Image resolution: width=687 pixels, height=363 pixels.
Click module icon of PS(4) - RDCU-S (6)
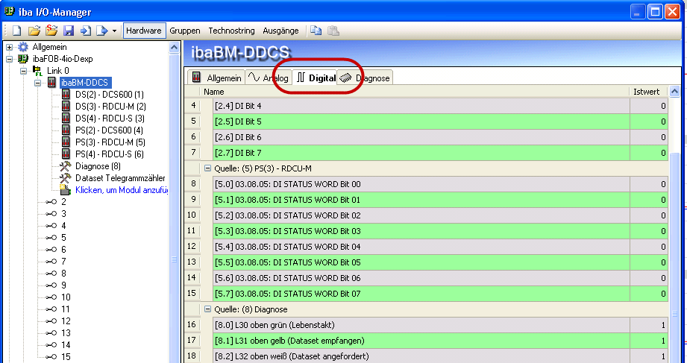[x=66, y=154]
